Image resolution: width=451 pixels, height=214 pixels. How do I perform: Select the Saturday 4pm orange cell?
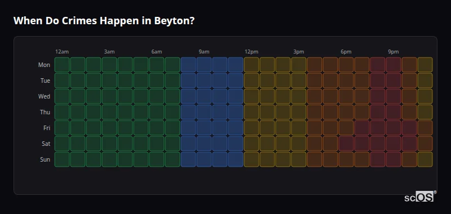315,144
